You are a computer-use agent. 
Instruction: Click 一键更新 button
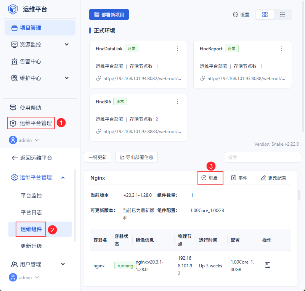point(98,157)
